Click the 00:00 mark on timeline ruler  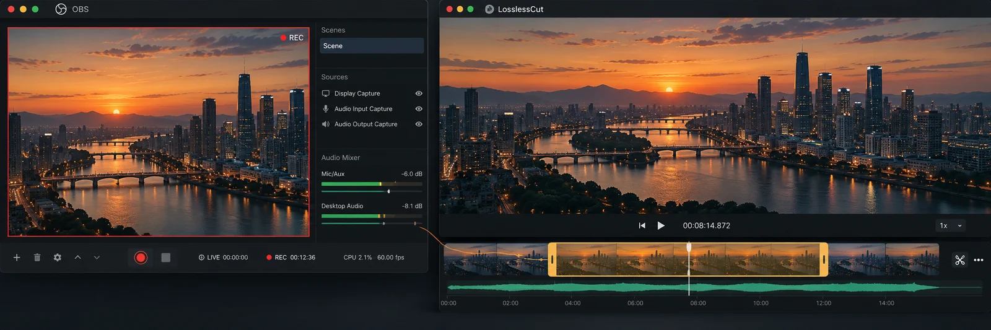click(x=448, y=303)
